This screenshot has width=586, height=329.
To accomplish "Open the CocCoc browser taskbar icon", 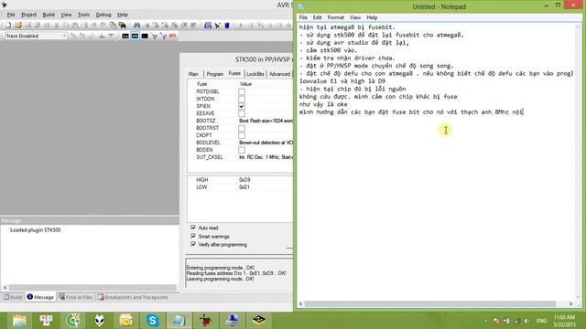I will [x=73, y=321].
